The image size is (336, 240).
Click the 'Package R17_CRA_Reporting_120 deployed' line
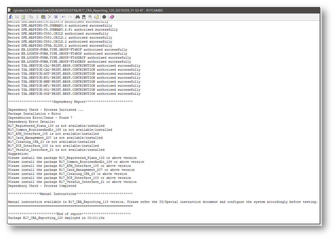click(56, 218)
